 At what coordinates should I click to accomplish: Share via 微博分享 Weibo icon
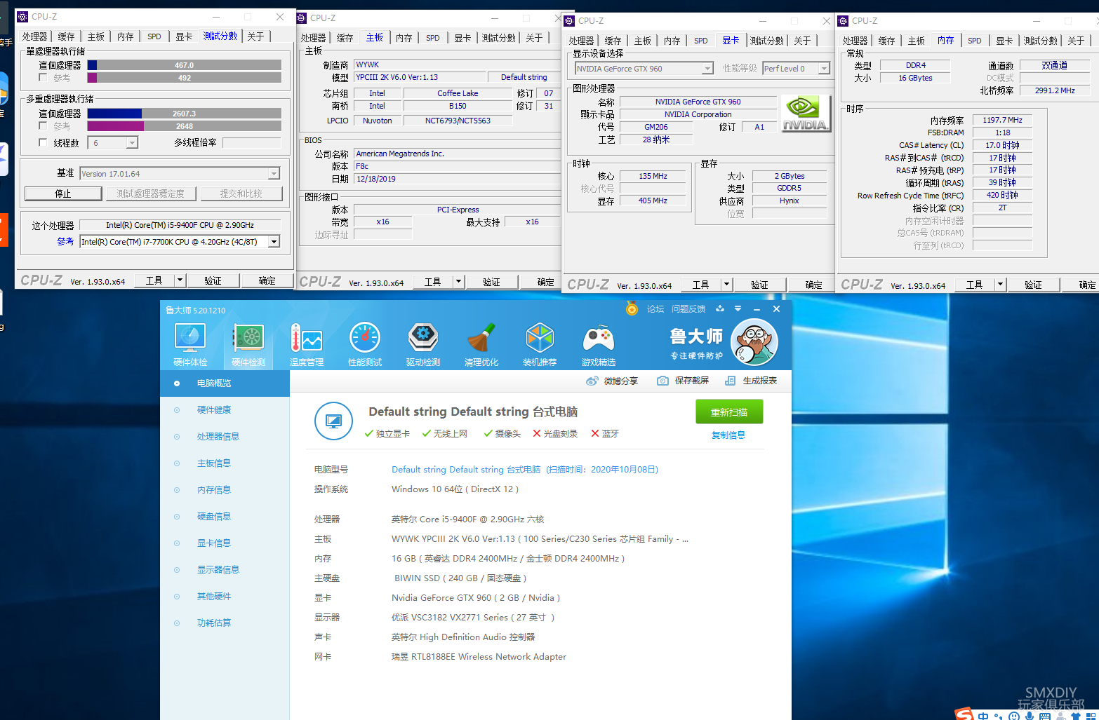click(592, 381)
